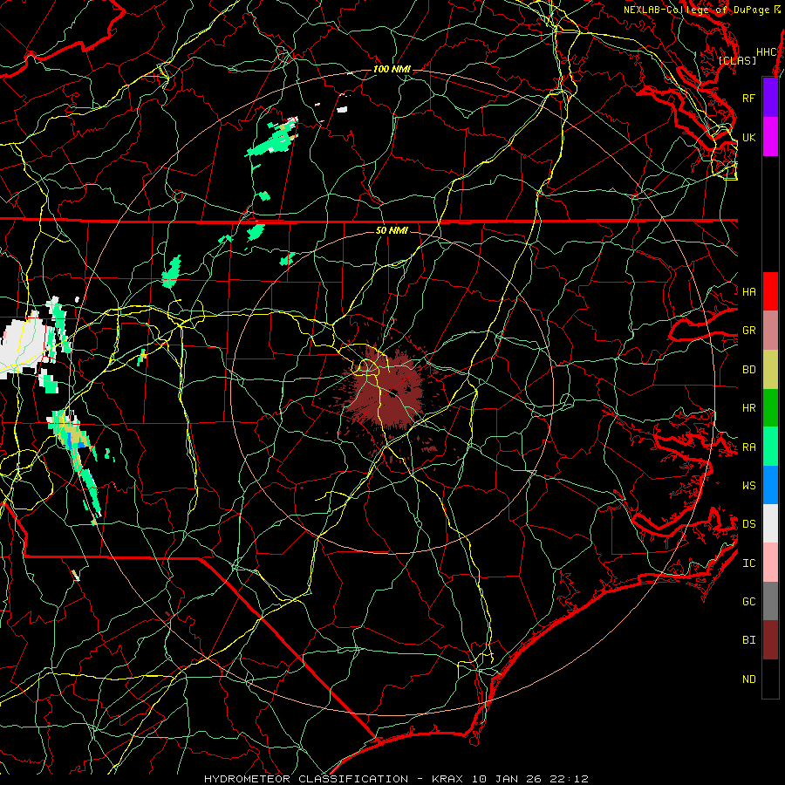
Task: Click the WS blue legend swatch
Action: pos(770,485)
